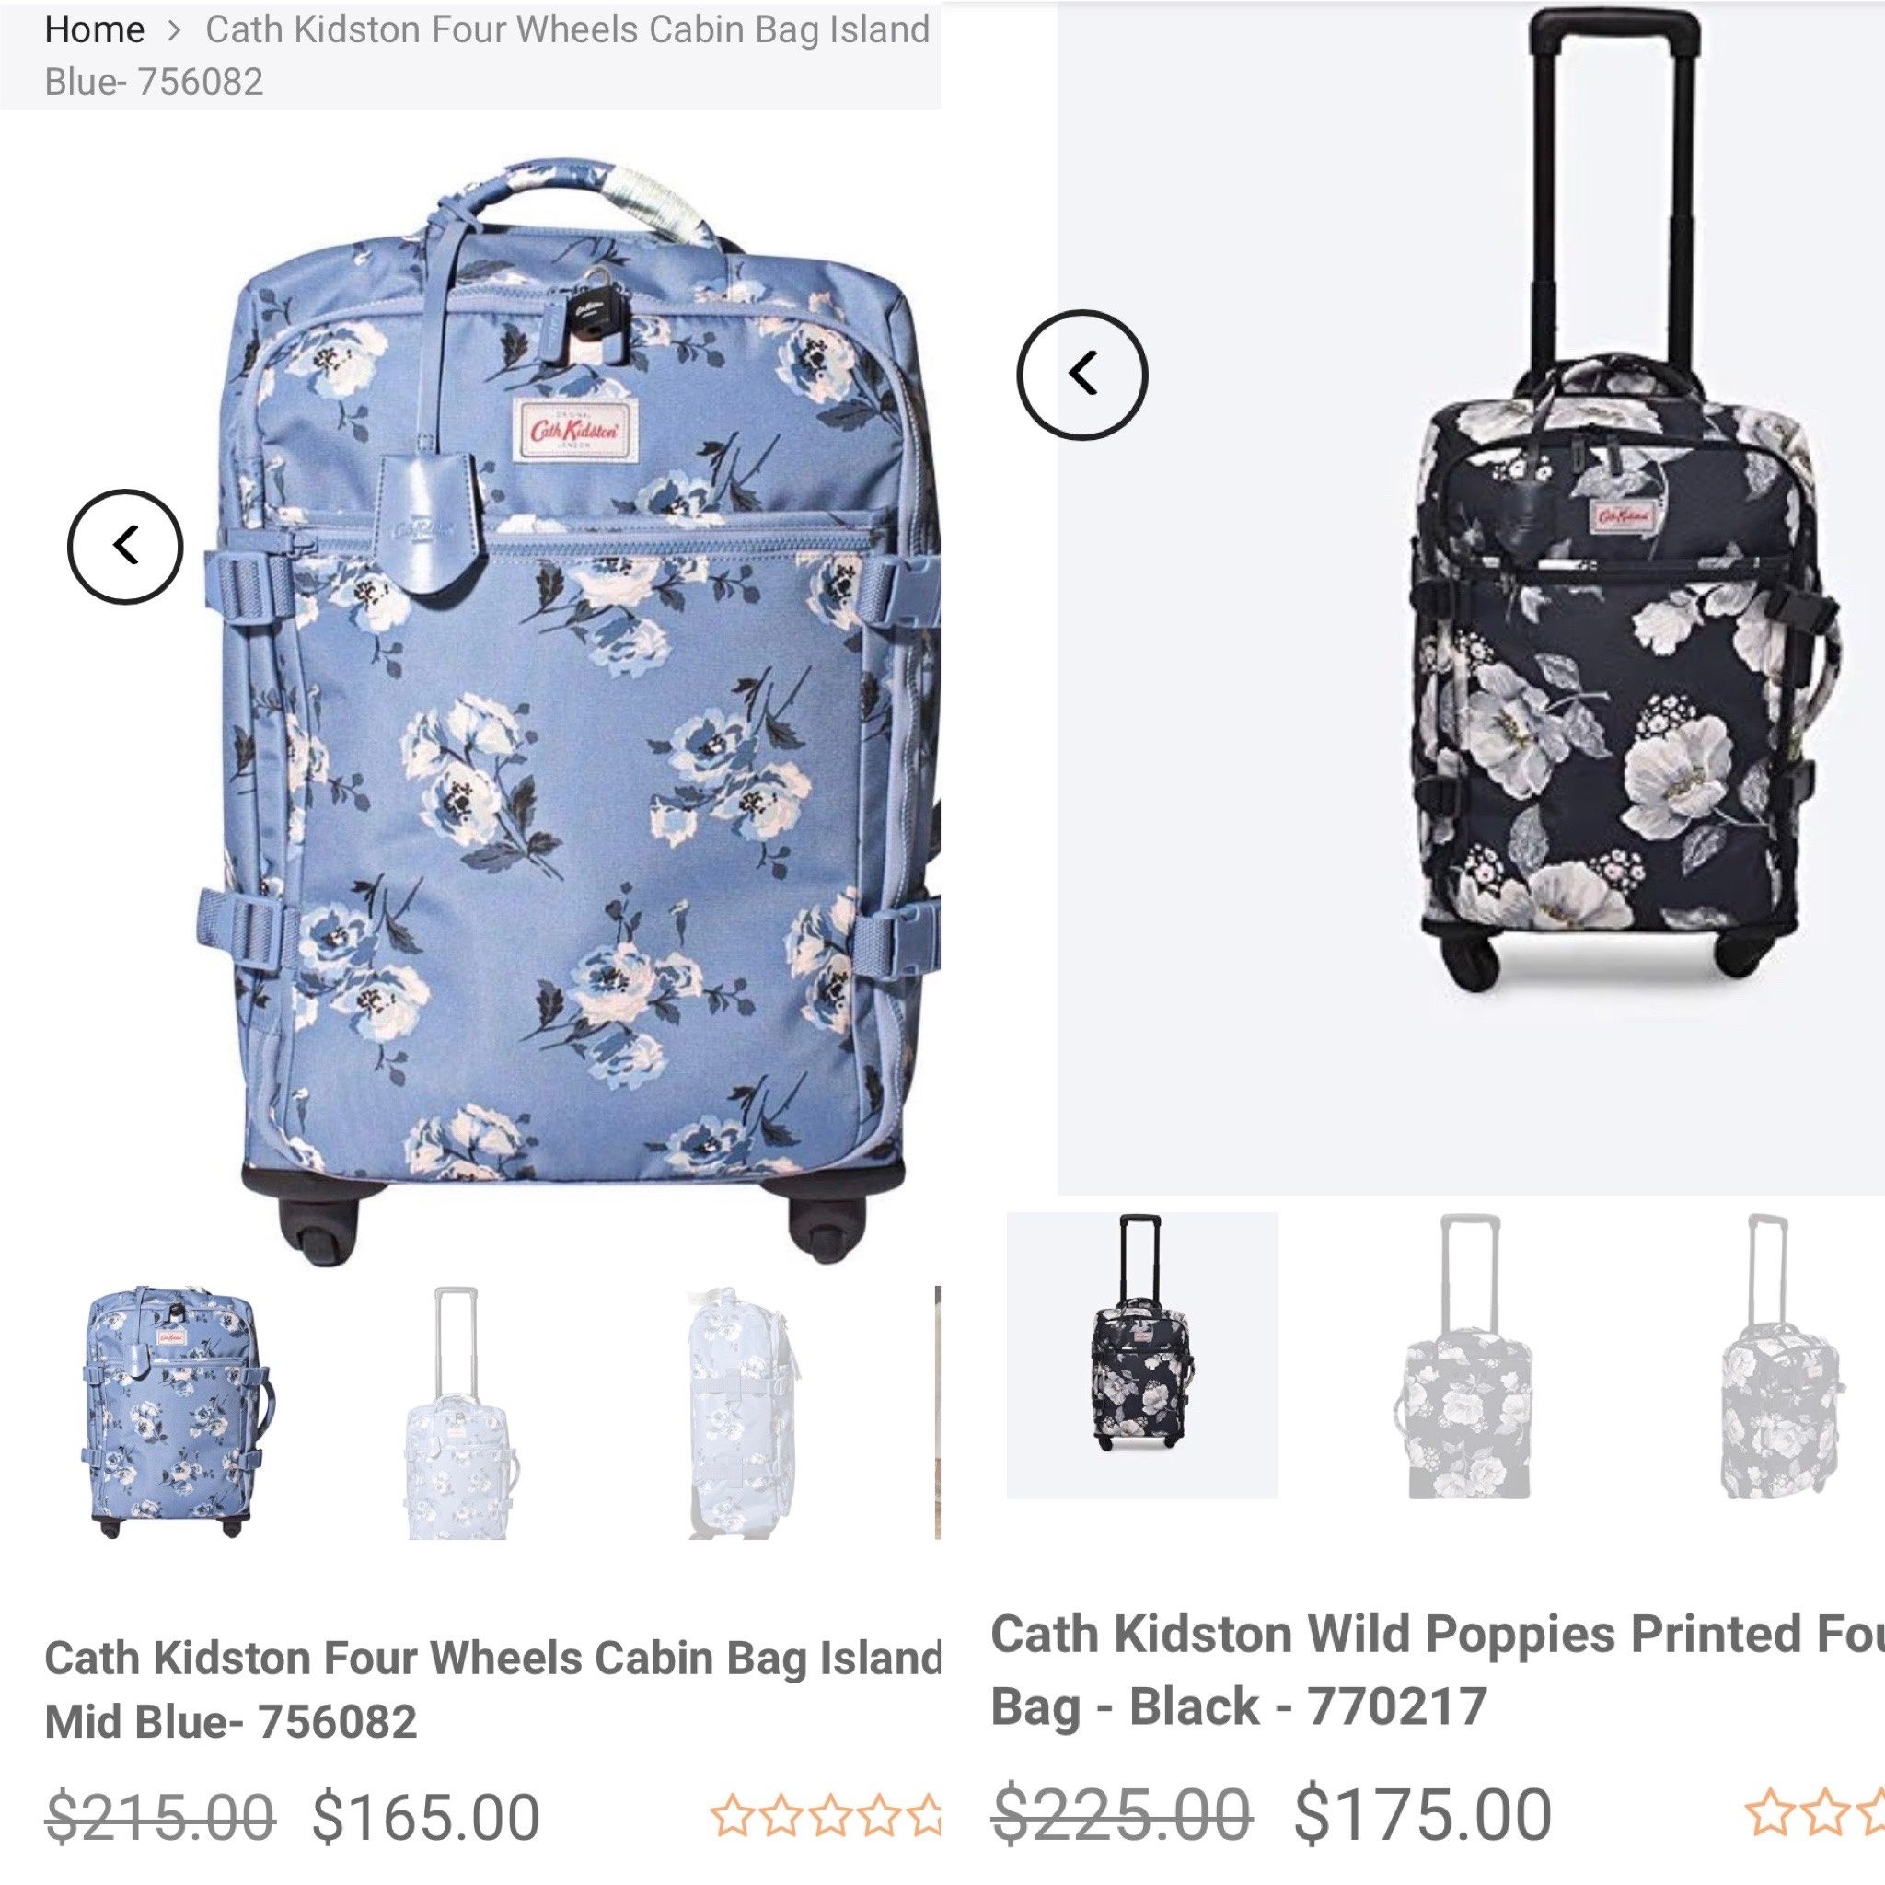Open Four Wheels Cabin Bag Mid Blue title
Screen dimensions: 1885x1885
[492, 1689]
